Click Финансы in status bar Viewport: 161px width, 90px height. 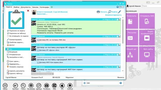click(x=121, y=77)
